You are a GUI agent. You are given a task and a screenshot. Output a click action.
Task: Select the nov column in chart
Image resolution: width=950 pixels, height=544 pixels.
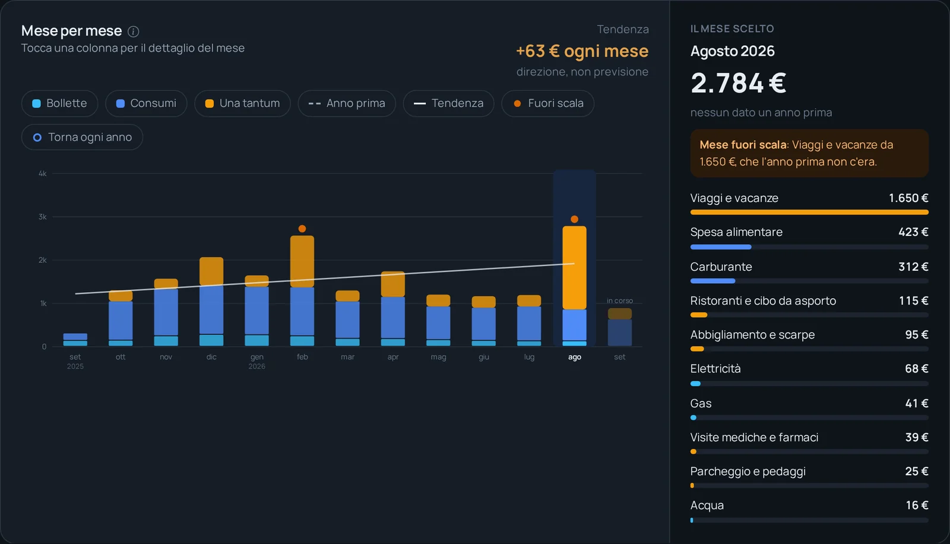(166, 312)
